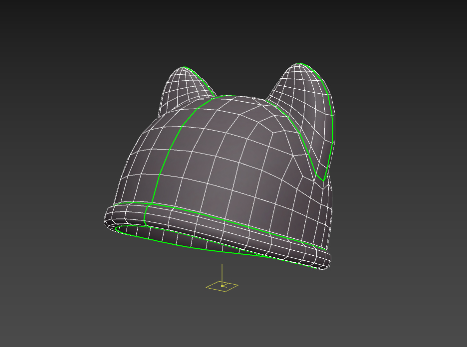Click the tip of the right ear
The height and width of the screenshot is (347, 467).
click(x=299, y=62)
